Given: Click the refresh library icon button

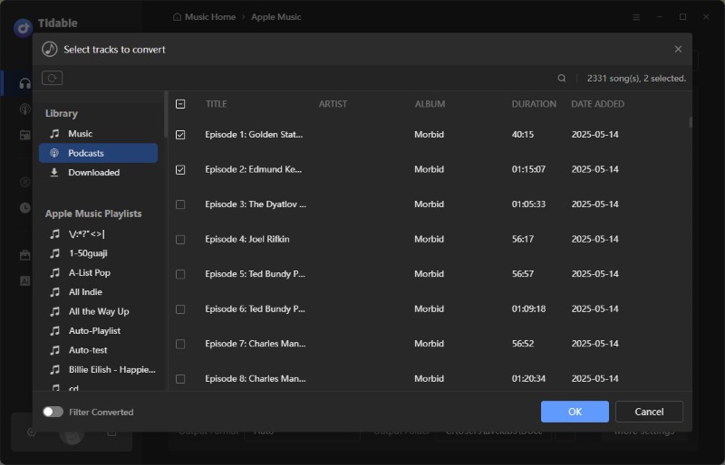Looking at the screenshot, I should pos(52,78).
